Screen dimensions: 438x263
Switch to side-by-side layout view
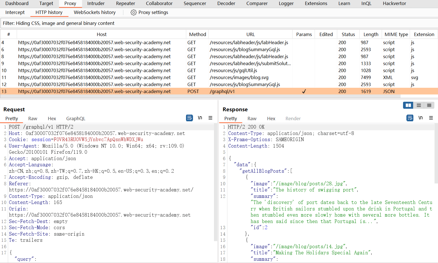coord(408,105)
